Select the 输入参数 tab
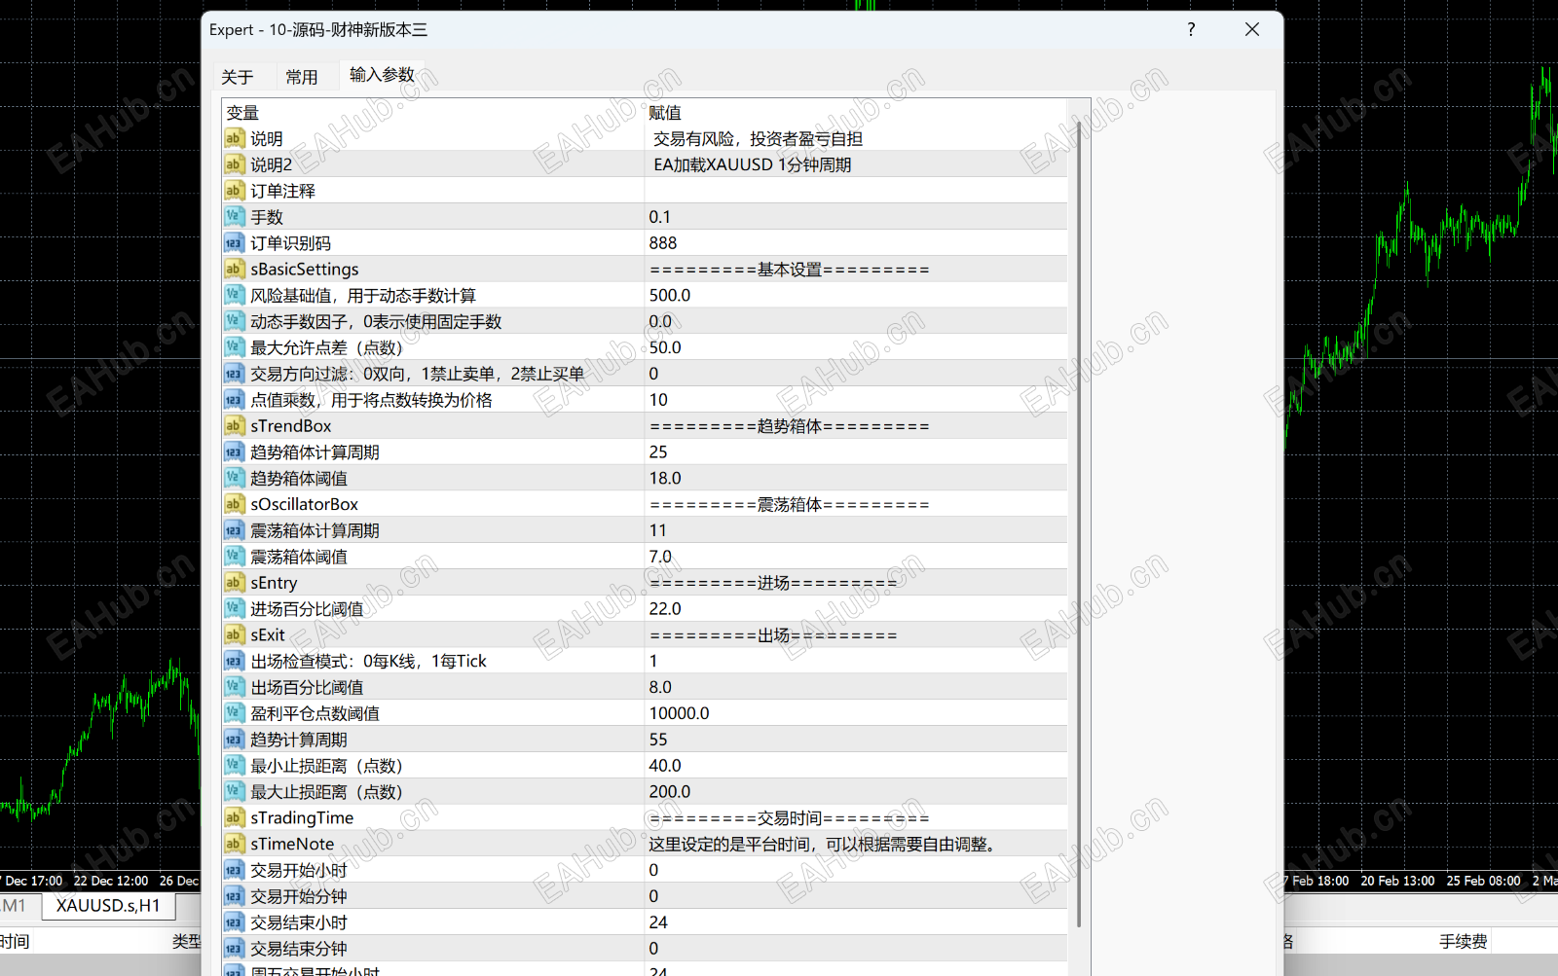The height and width of the screenshot is (976, 1558). (x=382, y=75)
